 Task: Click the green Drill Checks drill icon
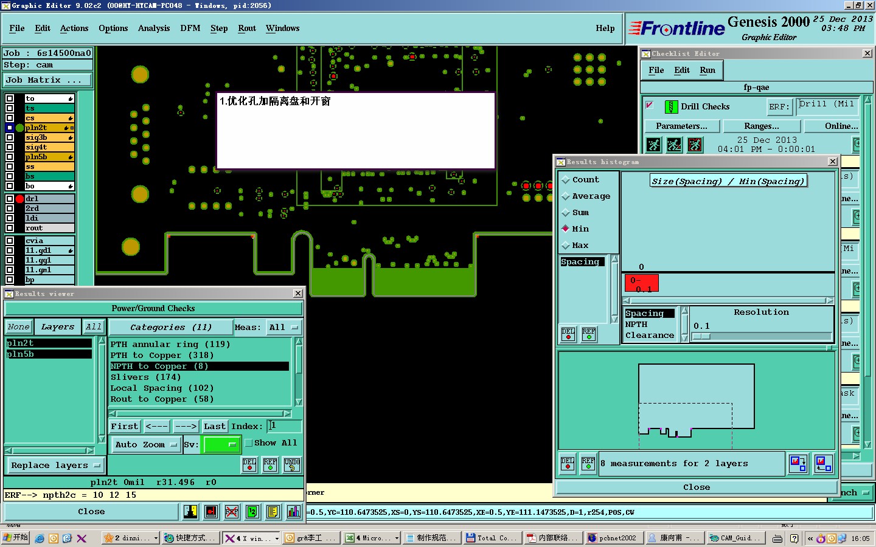pos(671,107)
